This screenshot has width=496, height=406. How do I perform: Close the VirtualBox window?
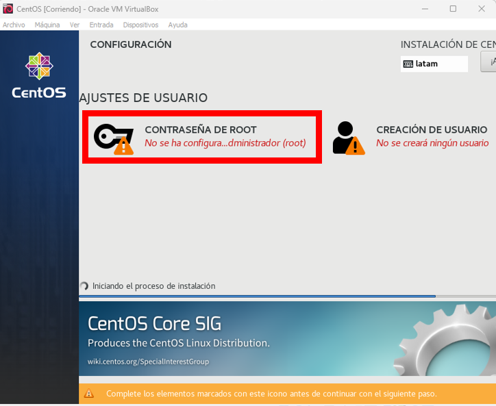click(x=482, y=8)
